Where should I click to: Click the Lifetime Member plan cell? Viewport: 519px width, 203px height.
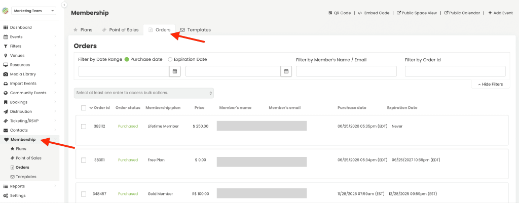pos(163,126)
